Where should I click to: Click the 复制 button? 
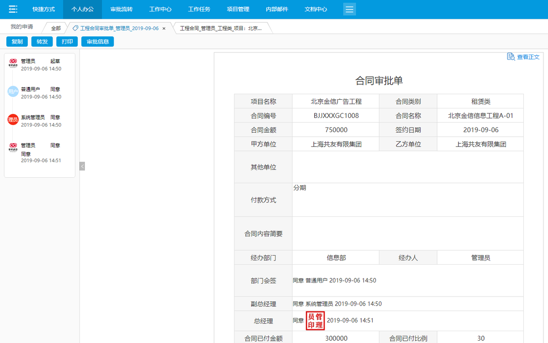click(16, 41)
